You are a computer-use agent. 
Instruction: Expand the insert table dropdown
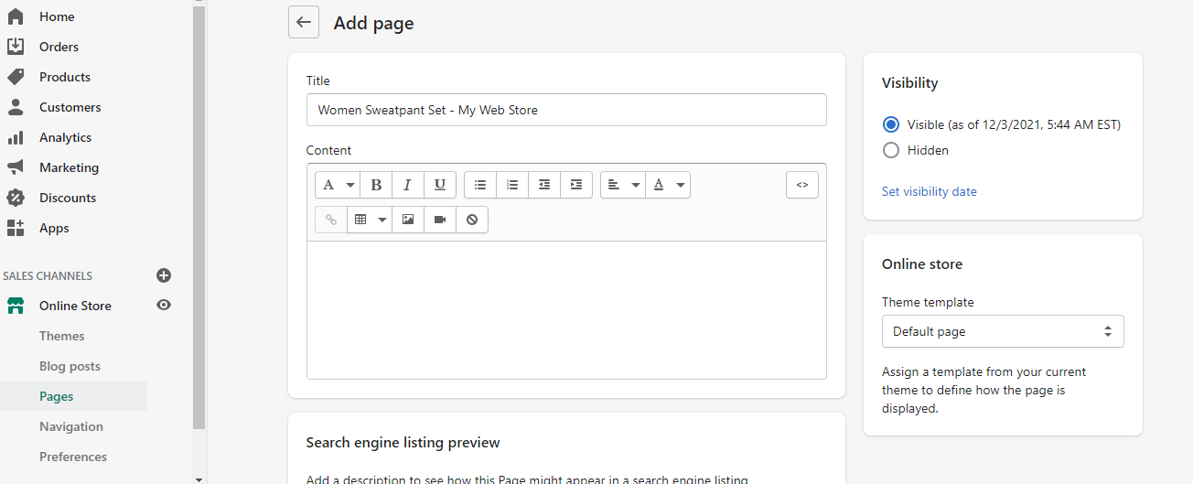point(370,220)
